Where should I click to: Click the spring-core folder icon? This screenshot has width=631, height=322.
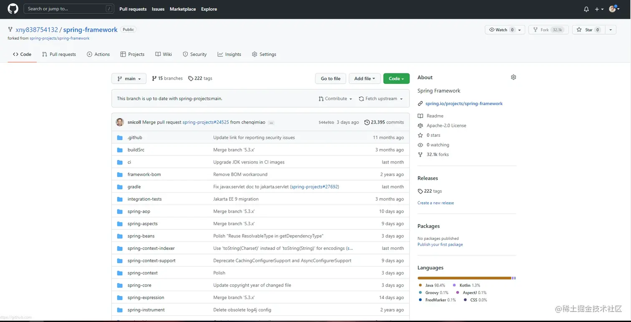click(x=120, y=285)
